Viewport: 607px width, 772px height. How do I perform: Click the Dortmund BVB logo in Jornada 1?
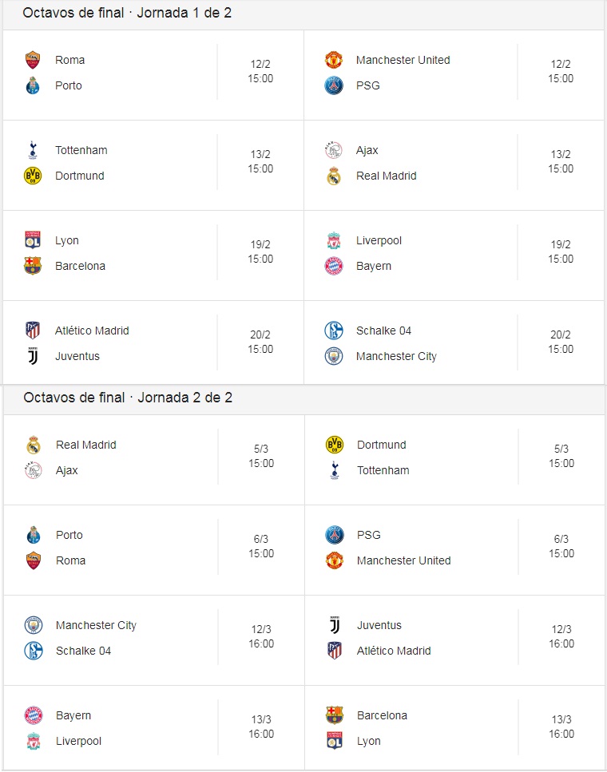pos(33,176)
